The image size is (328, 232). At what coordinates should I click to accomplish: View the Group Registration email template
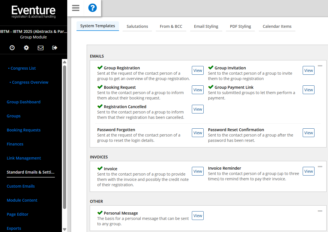198,70
